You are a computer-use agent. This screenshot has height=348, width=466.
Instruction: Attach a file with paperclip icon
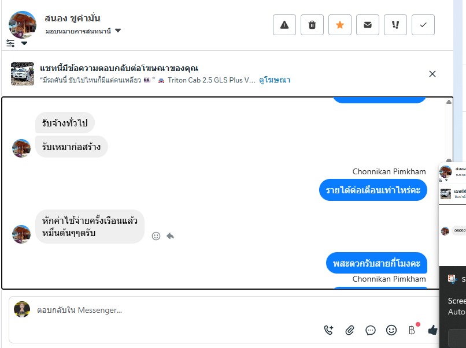(x=350, y=330)
